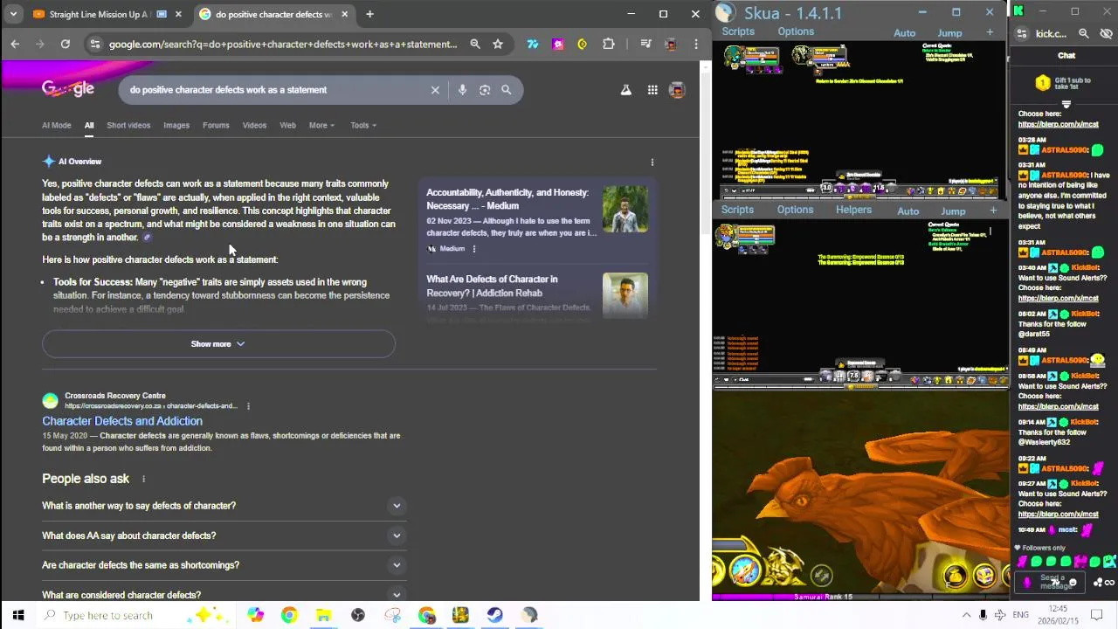Expand AI Overview with Show more
Image resolution: width=1118 pixels, height=629 pixels.
218,344
